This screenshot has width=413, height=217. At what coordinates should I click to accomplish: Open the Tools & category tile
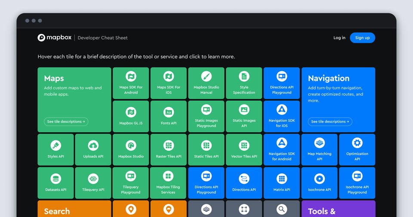click(338, 209)
